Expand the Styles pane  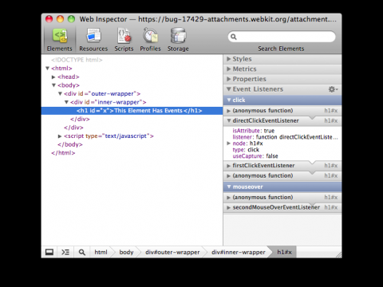click(x=282, y=59)
